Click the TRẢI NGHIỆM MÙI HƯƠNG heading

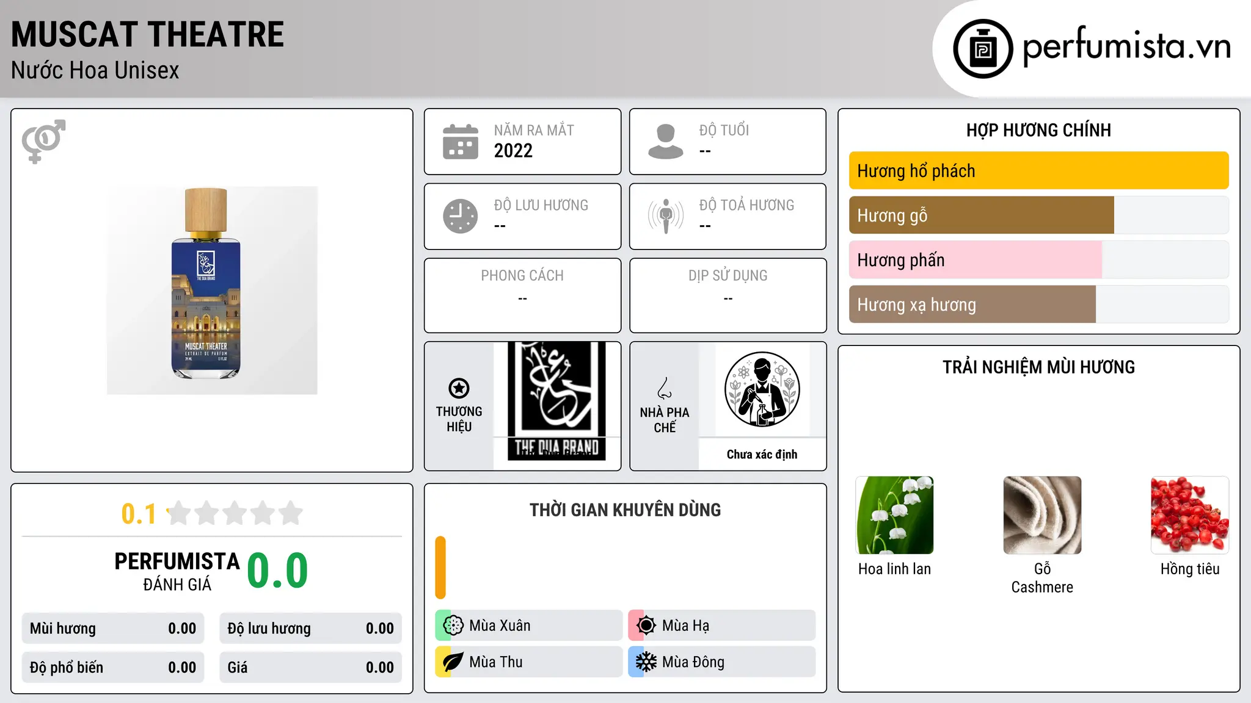click(1038, 367)
